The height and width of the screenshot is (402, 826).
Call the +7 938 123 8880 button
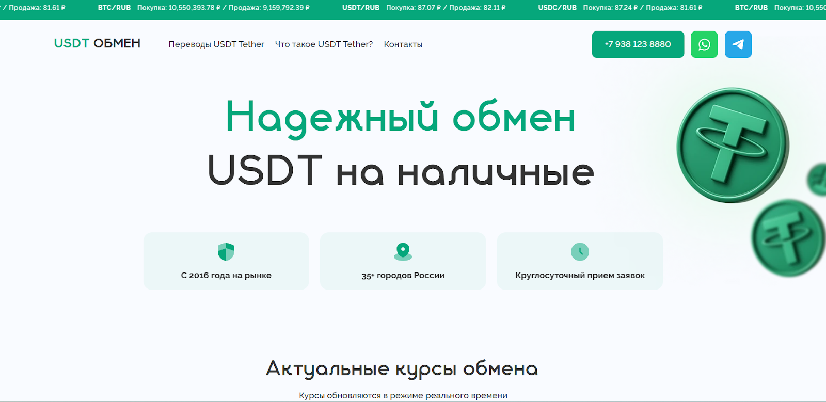pos(638,44)
